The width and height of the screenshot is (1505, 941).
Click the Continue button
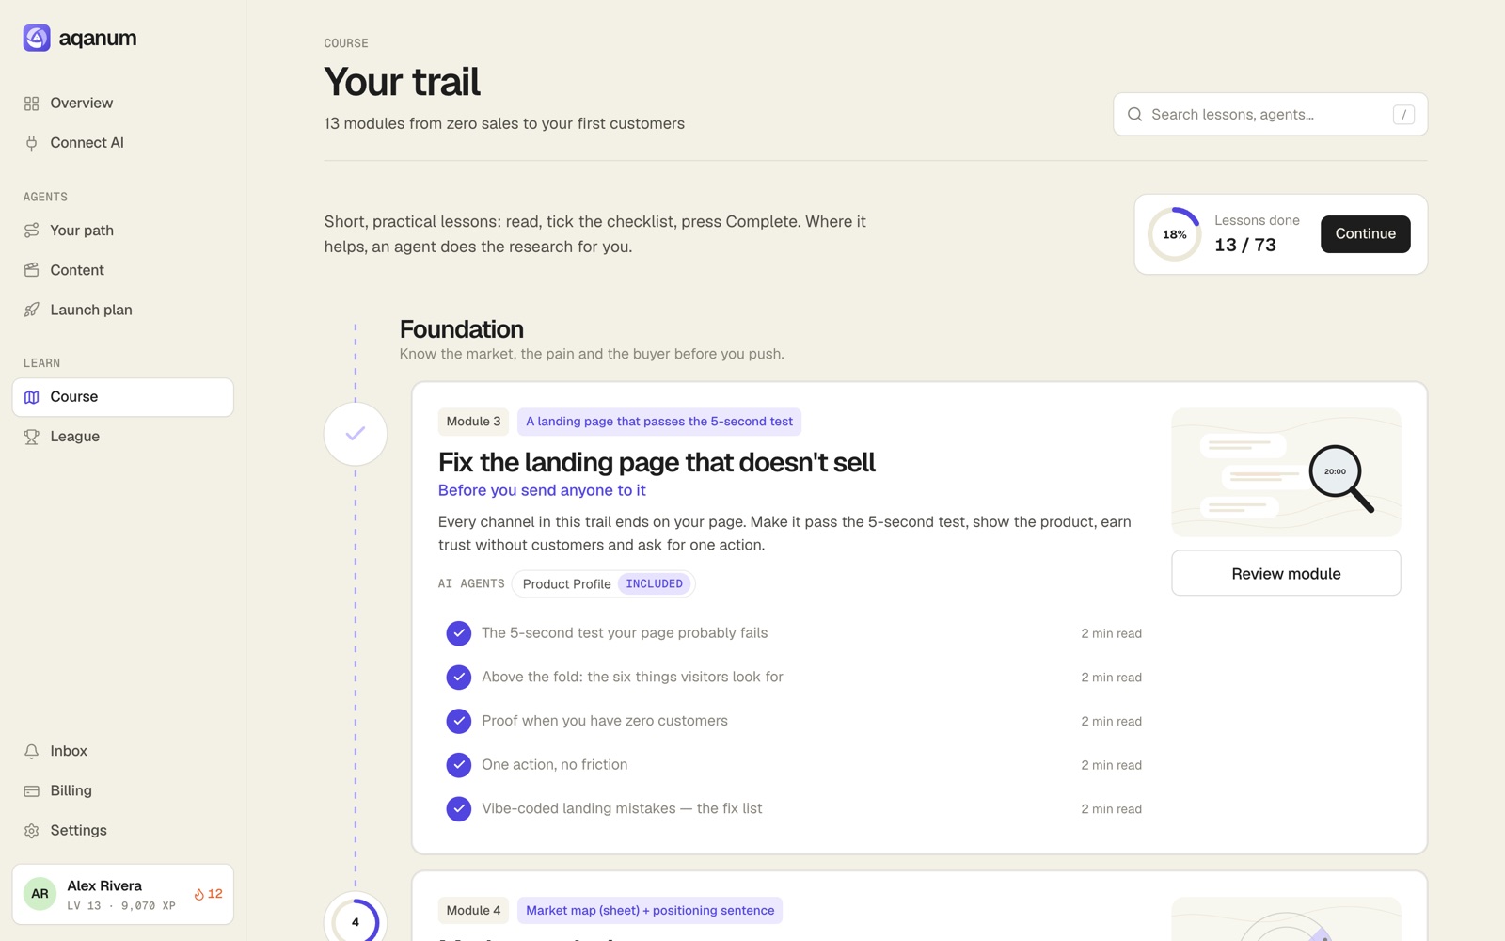tap(1365, 234)
